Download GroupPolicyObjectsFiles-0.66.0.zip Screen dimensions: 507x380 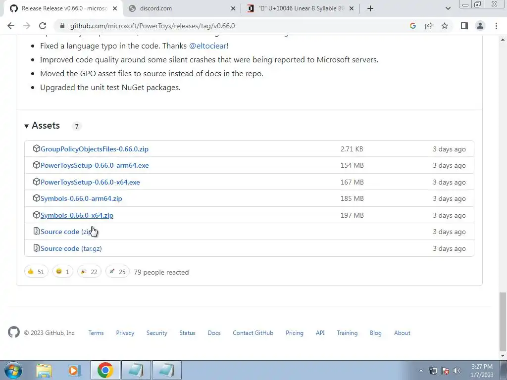click(x=95, y=149)
